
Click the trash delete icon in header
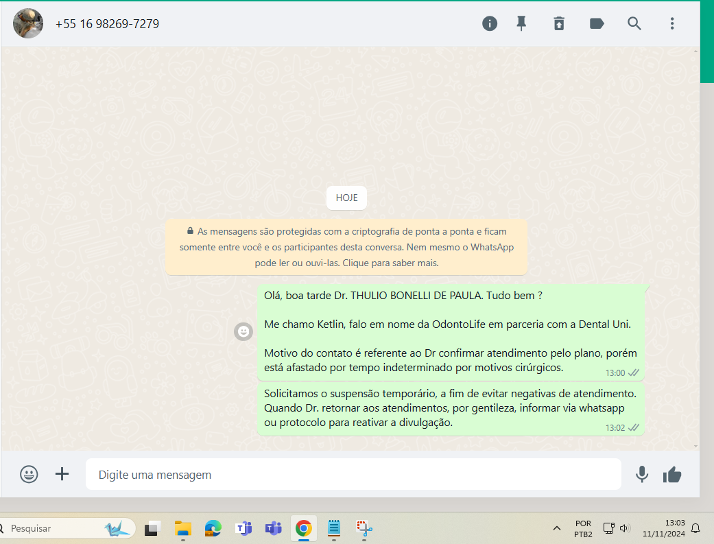(559, 23)
